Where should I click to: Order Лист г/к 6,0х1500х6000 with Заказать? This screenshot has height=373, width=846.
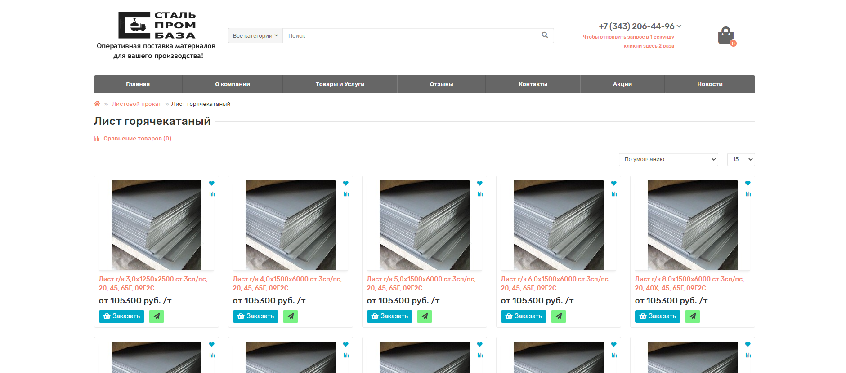524,316
